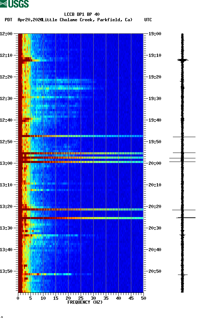Click the '12:50' PDT time label
Image resolution: width=198 pixels, height=321 pixels.
(x=6, y=142)
